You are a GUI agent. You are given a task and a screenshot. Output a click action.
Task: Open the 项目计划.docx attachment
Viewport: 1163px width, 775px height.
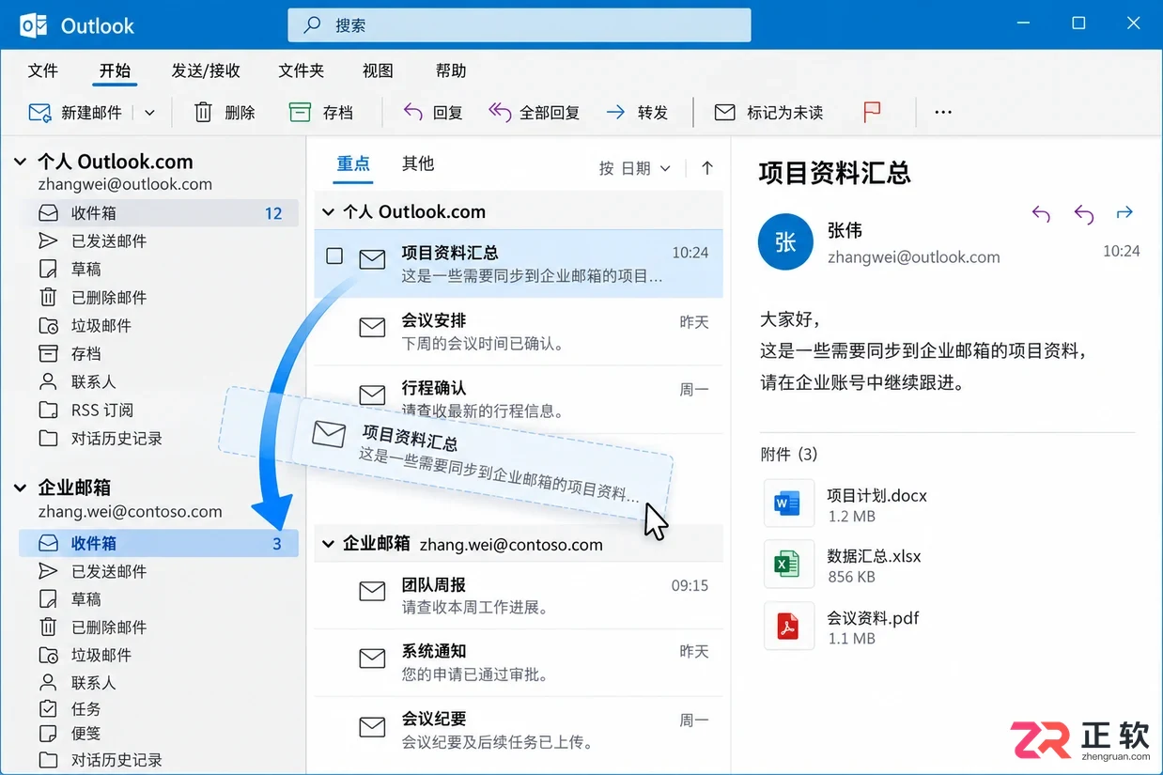click(846, 504)
